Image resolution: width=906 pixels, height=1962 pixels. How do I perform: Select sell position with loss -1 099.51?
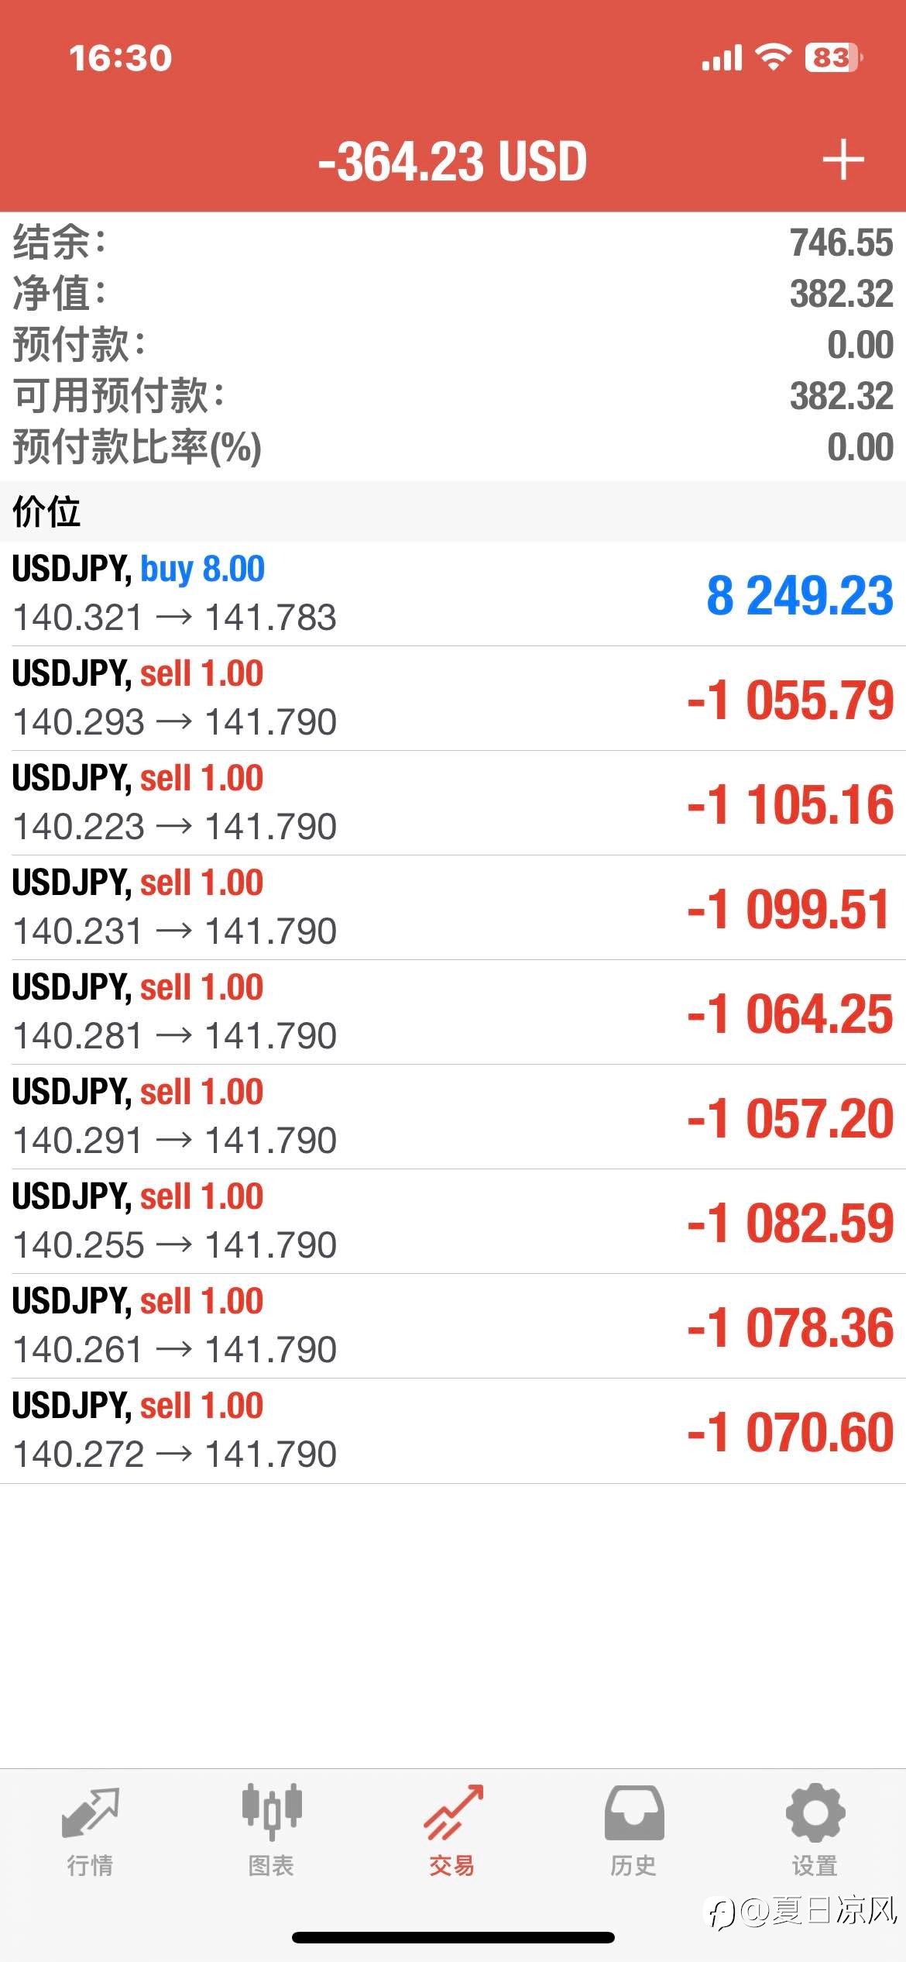point(453,907)
